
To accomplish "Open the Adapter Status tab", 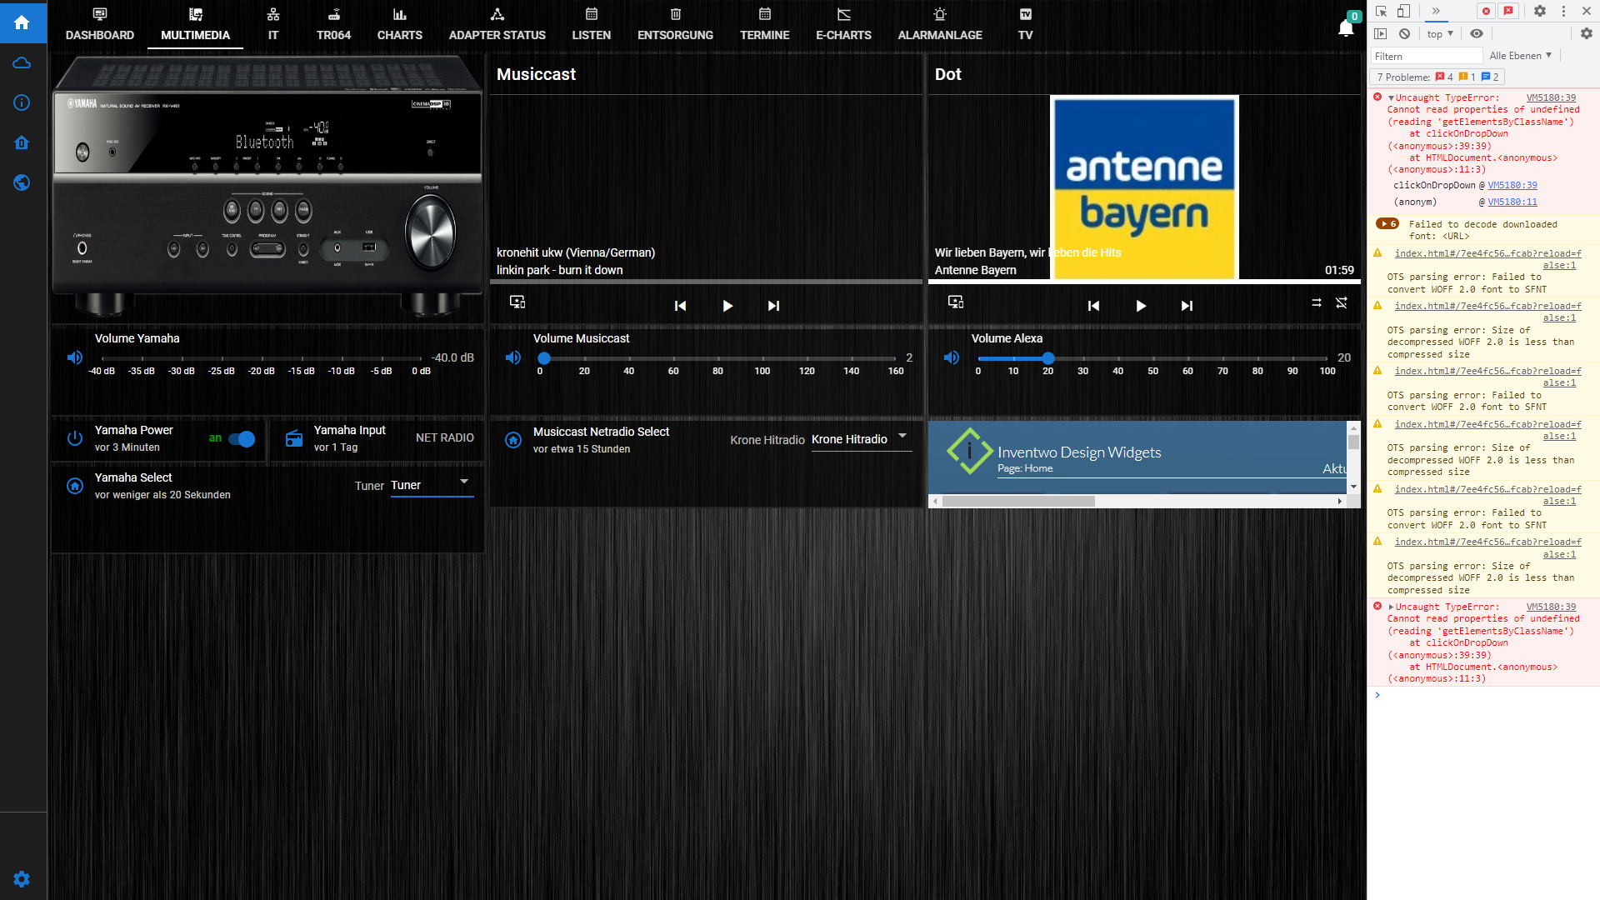I will click(497, 25).
